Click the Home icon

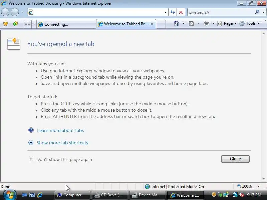coord(177,23)
